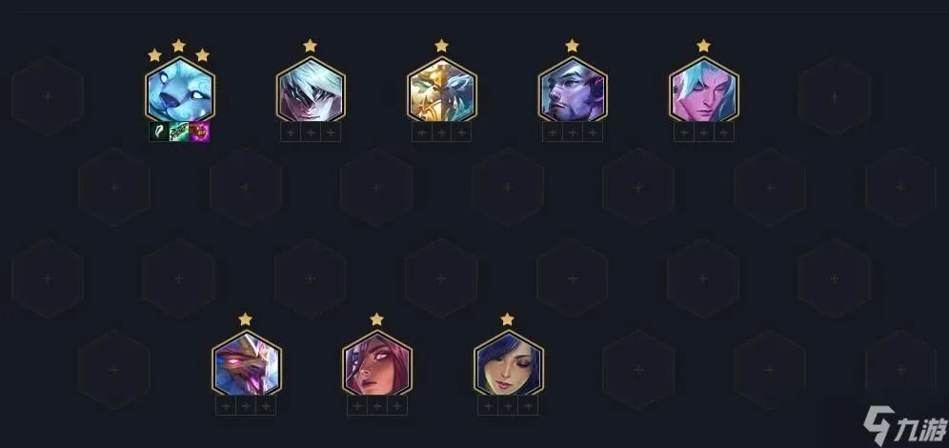Click the 九游 watermark logo

905,425
